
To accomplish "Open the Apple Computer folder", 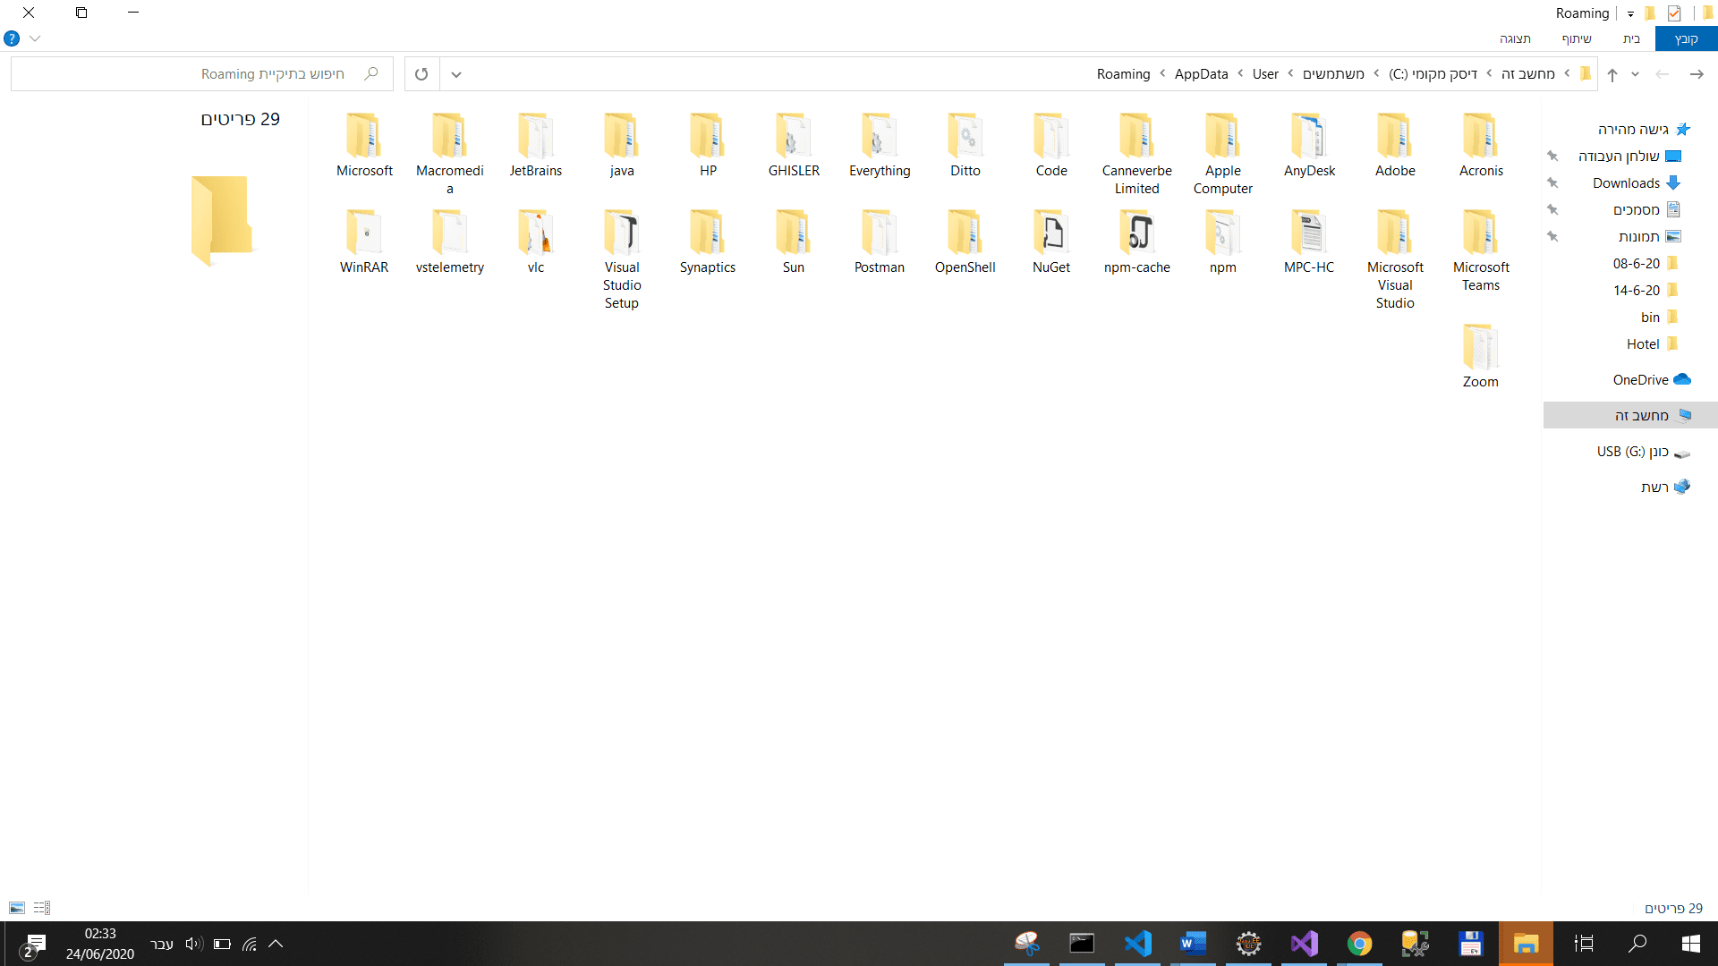I will click(1223, 155).
